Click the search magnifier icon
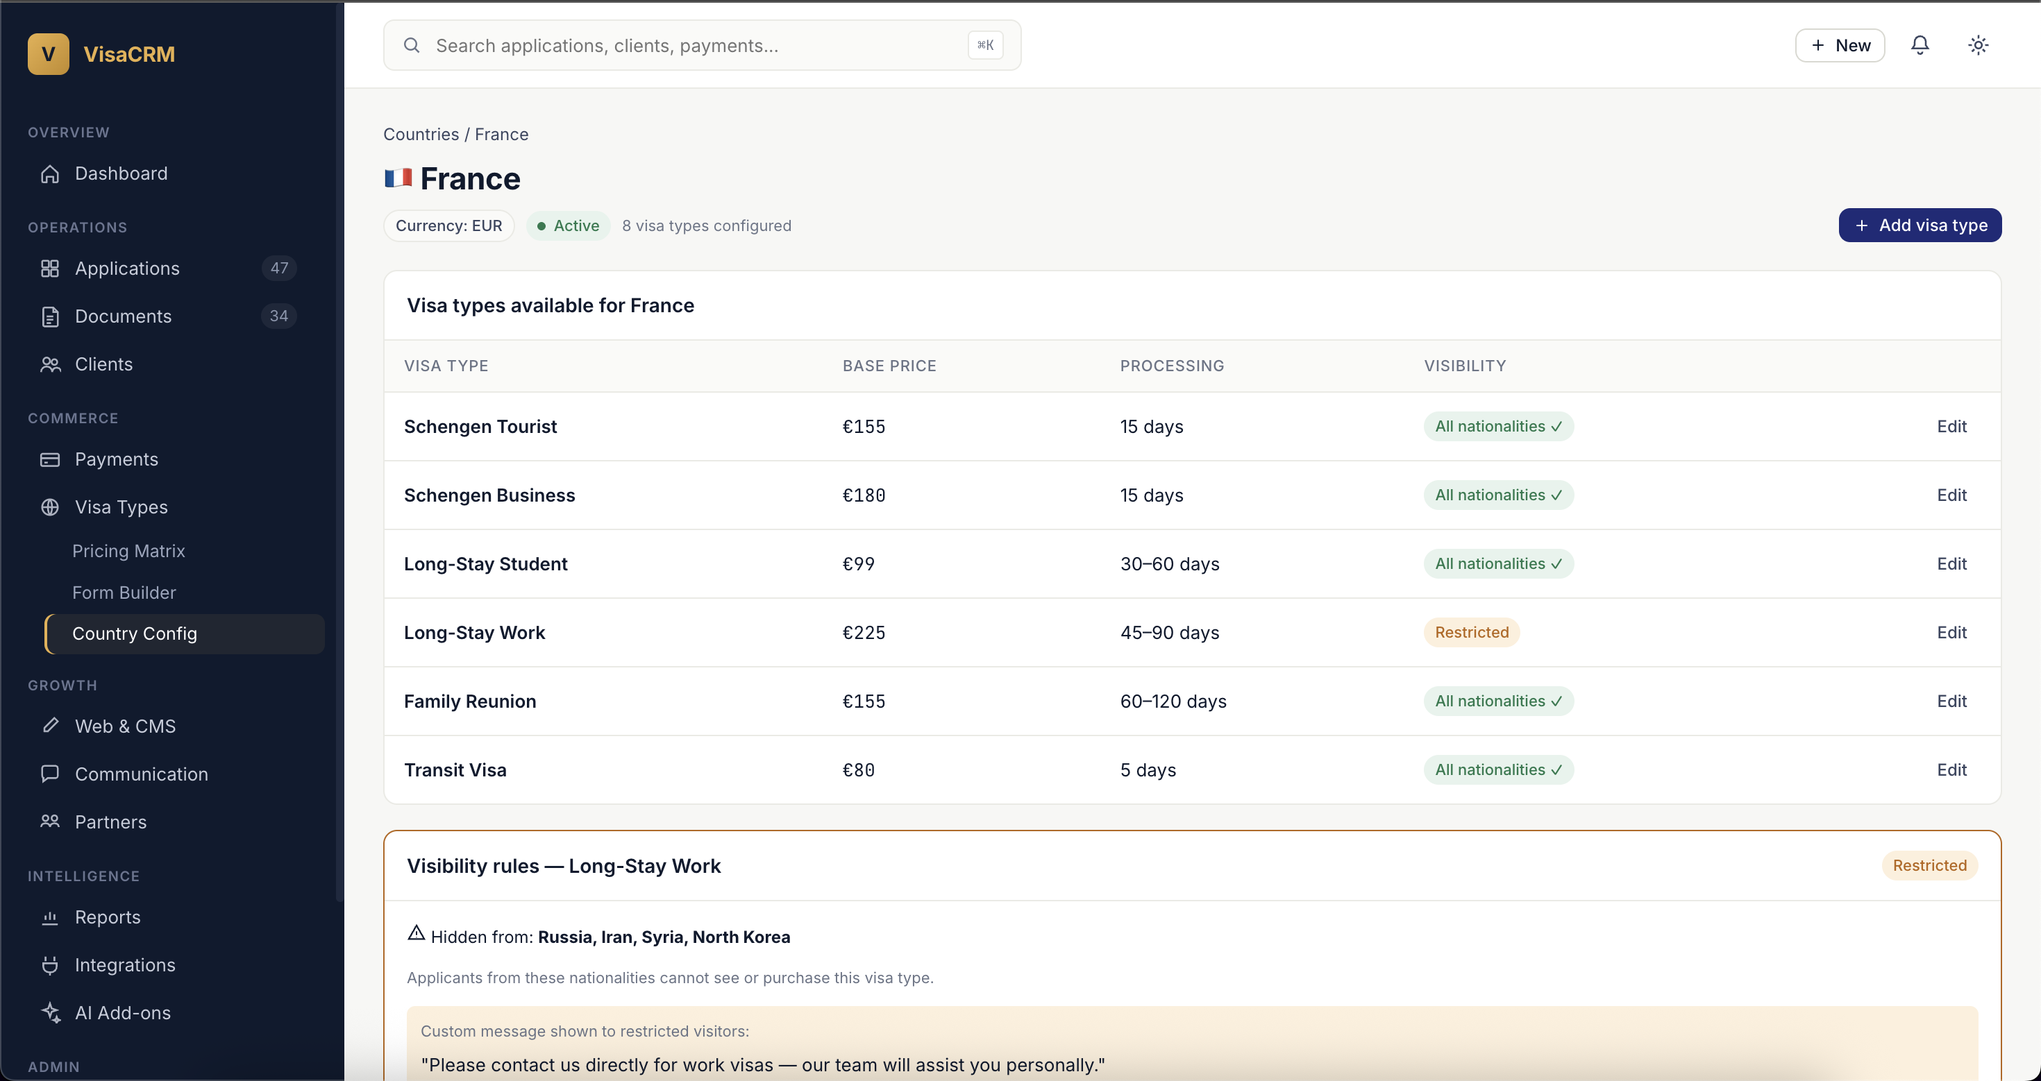Image resolution: width=2041 pixels, height=1081 pixels. point(411,45)
